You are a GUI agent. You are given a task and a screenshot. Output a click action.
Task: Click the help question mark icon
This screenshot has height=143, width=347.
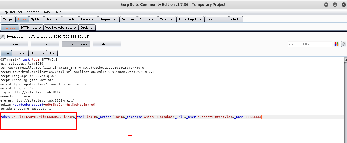[343, 44]
